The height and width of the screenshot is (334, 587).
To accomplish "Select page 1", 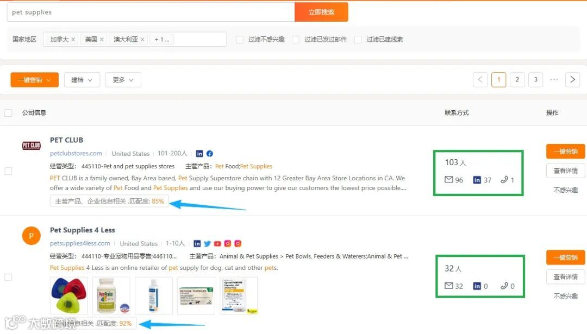I will point(498,79).
